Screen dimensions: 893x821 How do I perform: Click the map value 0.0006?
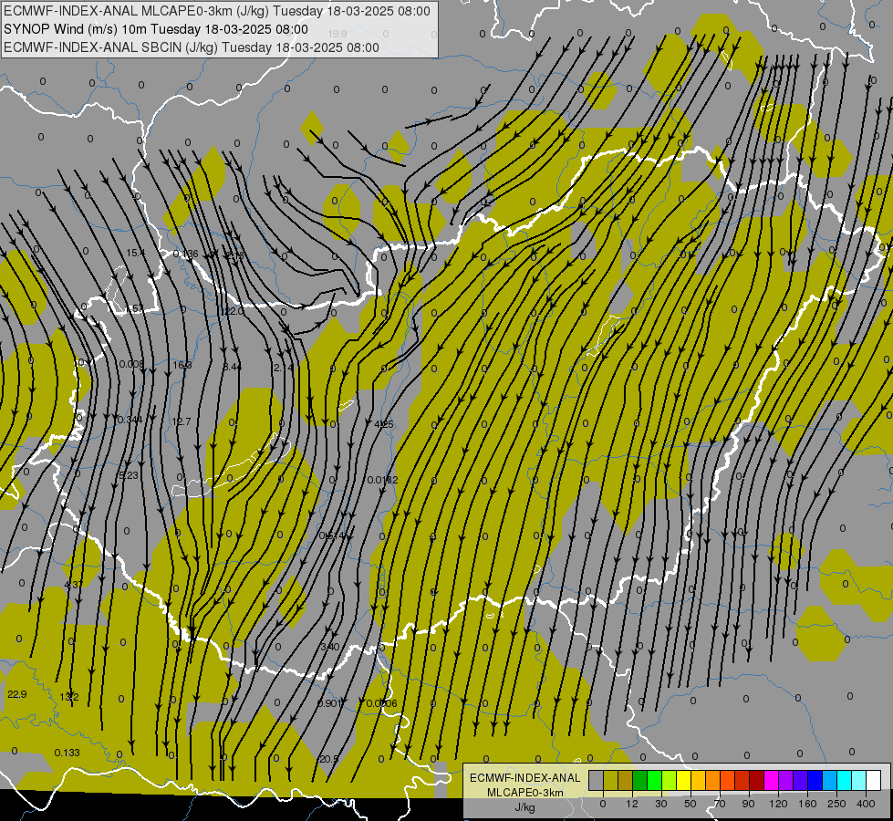(381, 703)
